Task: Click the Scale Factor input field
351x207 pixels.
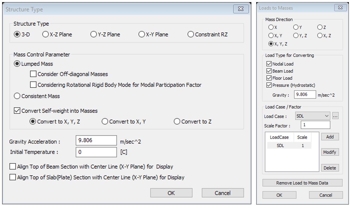Action: point(315,125)
